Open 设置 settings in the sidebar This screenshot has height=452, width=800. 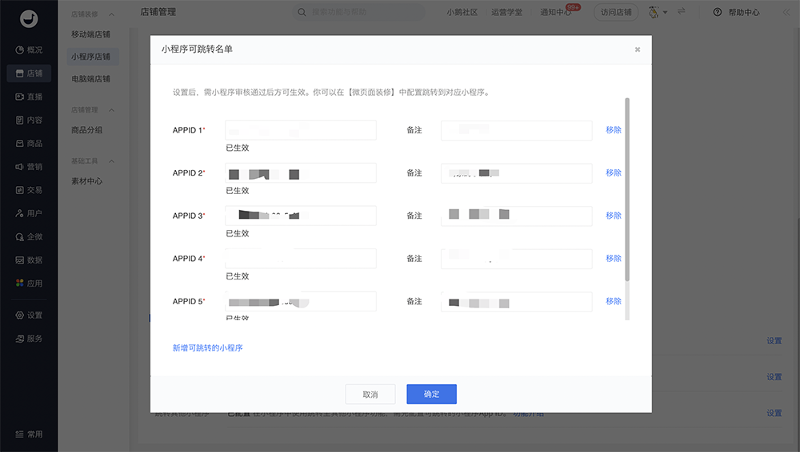(x=20, y=315)
